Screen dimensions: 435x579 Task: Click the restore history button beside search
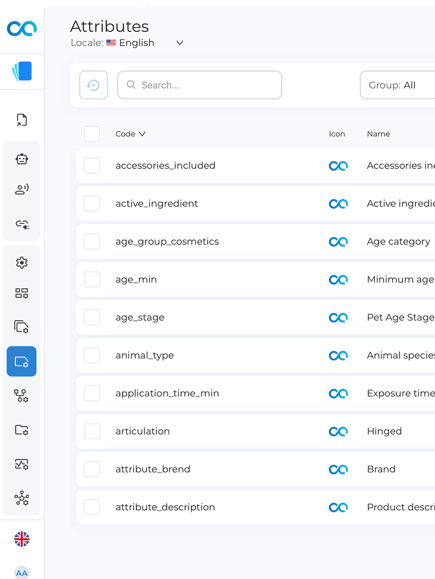tap(94, 85)
